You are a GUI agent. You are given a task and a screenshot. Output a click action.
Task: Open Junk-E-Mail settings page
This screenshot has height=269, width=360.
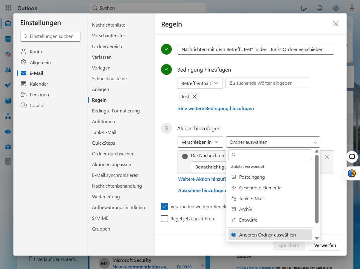(x=104, y=132)
